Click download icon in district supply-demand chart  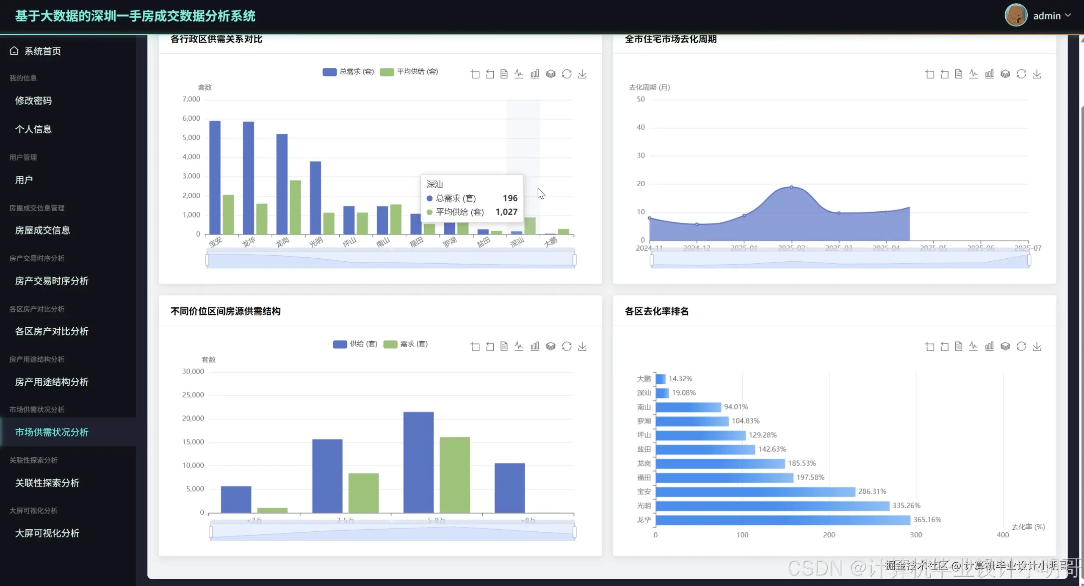pyautogui.click(x=582, y=74)
